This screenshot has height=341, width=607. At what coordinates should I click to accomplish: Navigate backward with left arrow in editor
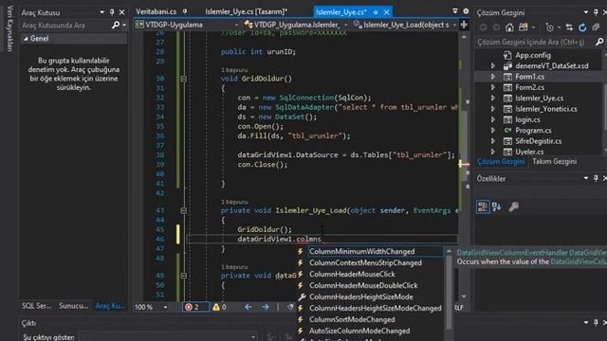pyautogui.click(x=248, y=307)
